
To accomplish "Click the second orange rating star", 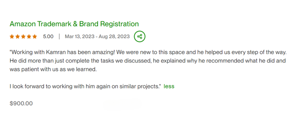I will (18, 36).
